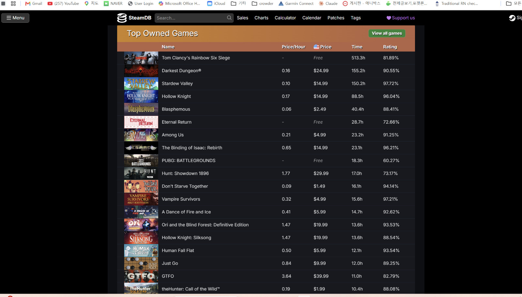Click the Blasphemous thumbnail image
This screenshot has height=297, width=522.
[x=141, y=109]
